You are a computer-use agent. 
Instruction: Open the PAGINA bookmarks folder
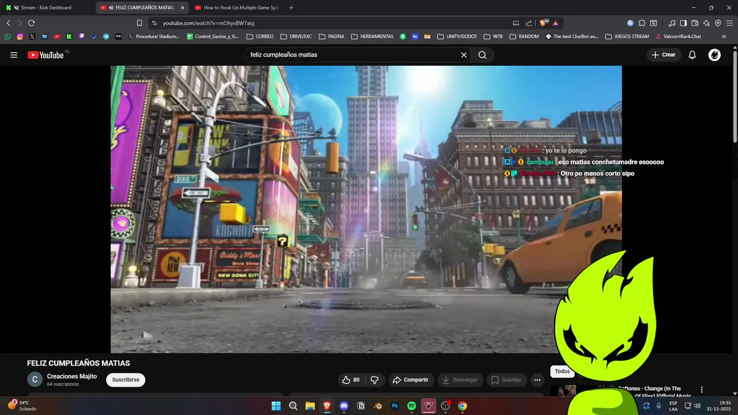point(332,36)
